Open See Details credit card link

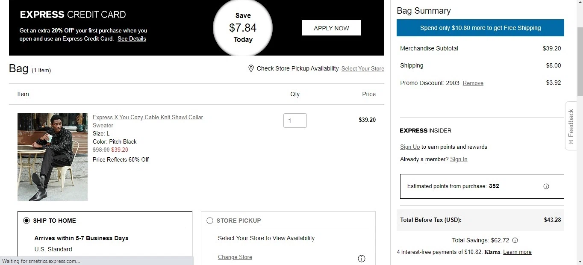132,39
